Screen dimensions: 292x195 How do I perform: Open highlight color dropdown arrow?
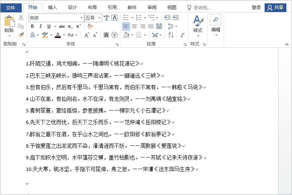point(51,35)
